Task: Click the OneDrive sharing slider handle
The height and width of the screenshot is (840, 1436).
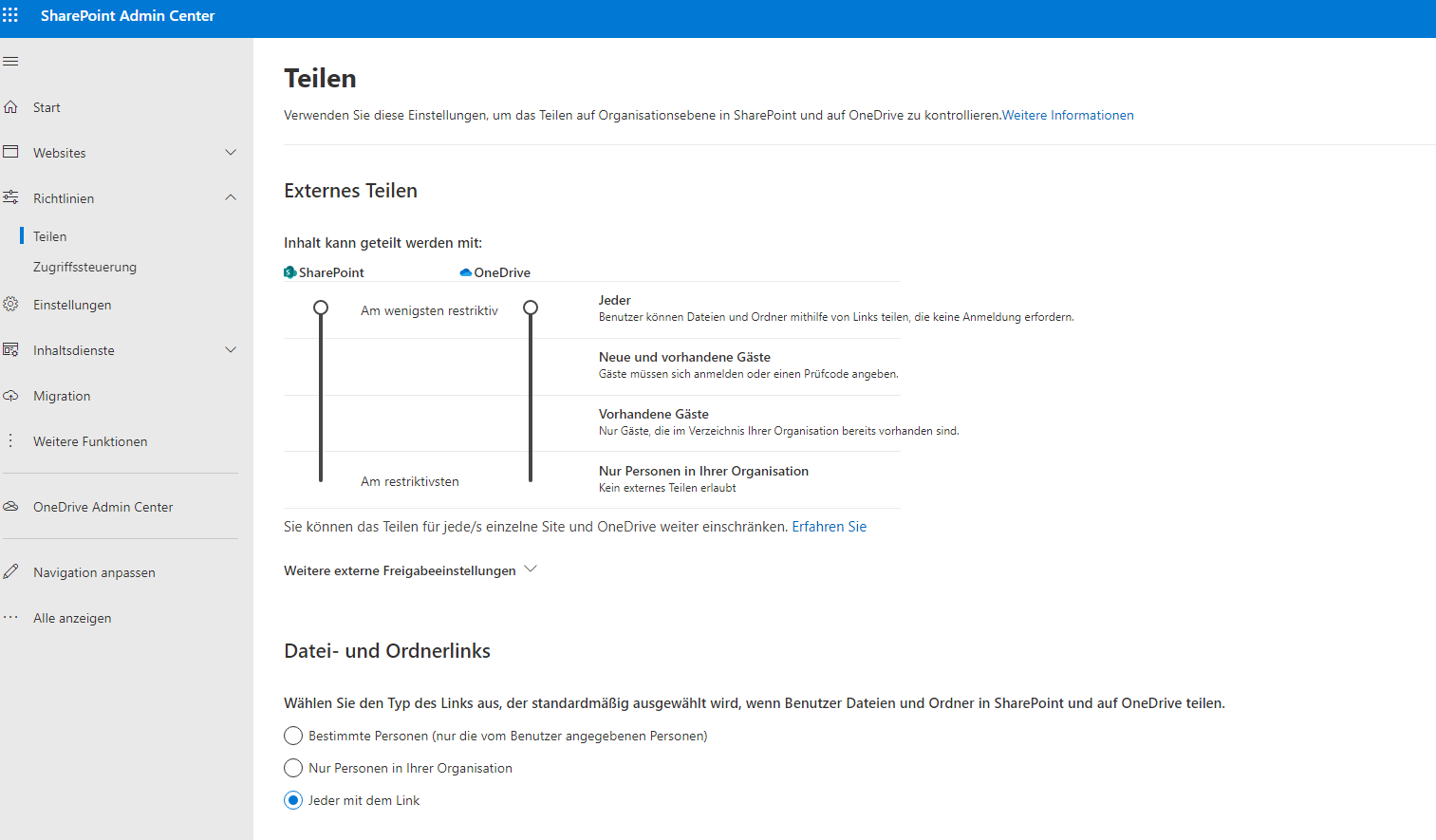Action: [531, 308]
